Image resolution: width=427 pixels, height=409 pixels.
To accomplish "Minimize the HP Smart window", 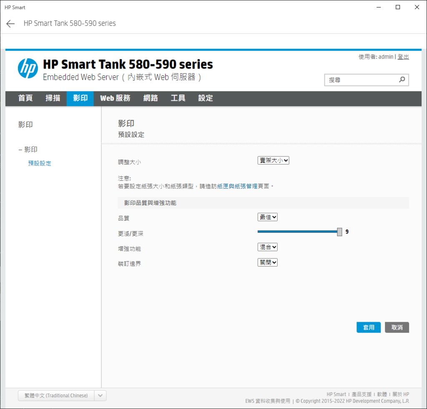I will 379,7.
